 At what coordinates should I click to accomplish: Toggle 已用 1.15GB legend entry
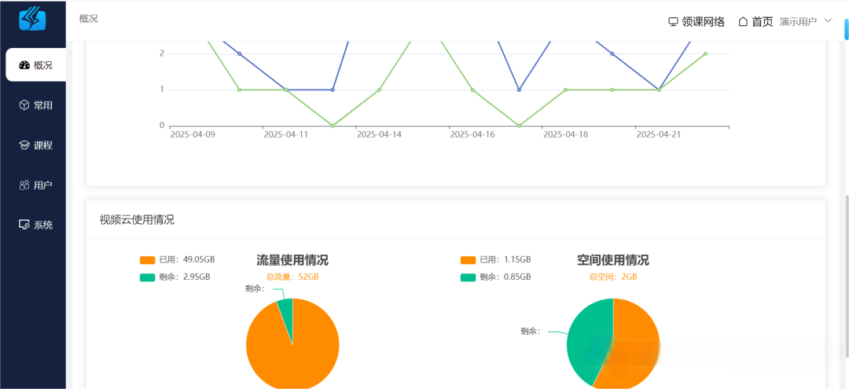pos(495,259)
